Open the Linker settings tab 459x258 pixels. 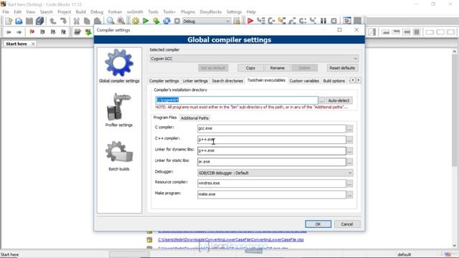click(195, 81)
